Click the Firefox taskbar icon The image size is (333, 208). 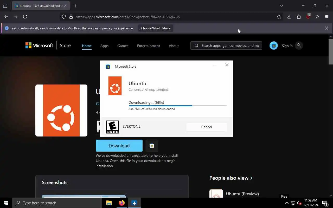pos(121,203)
